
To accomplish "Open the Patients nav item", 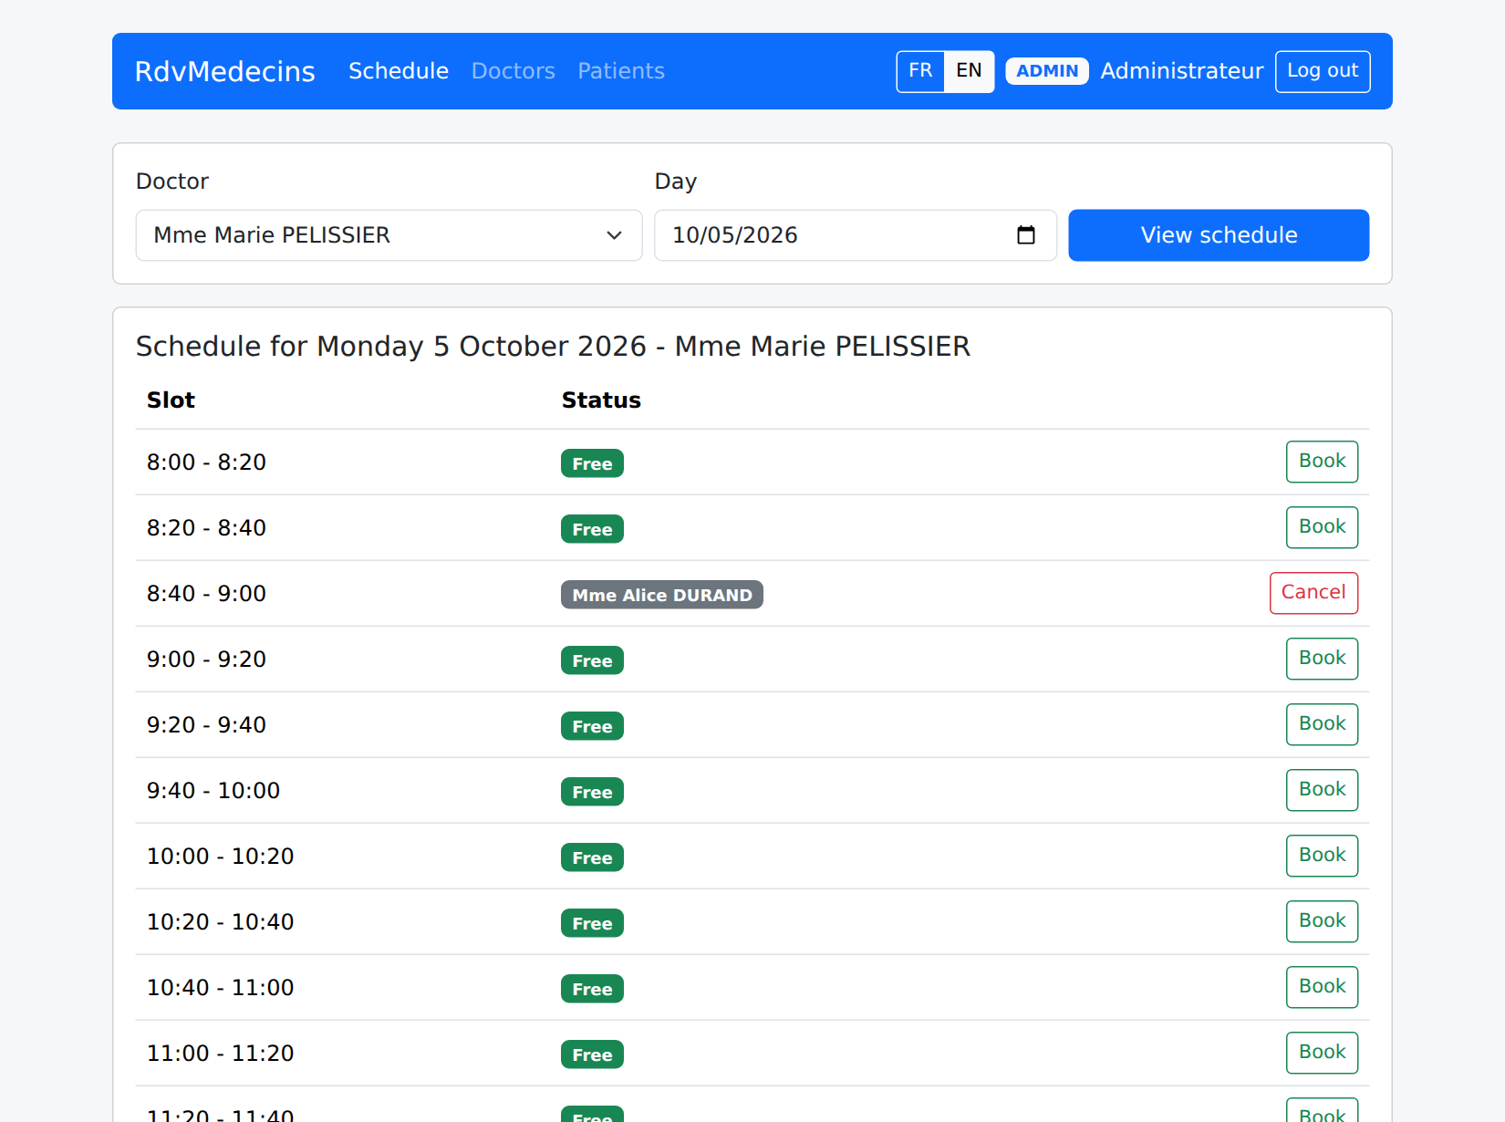I will [x=621, y=71].
